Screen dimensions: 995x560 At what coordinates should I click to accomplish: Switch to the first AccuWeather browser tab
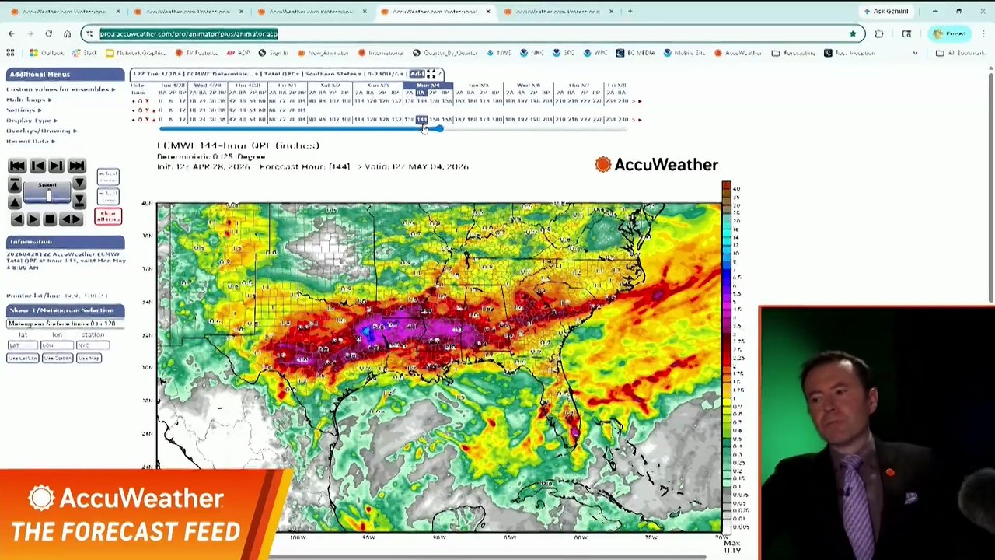[65, 12]
